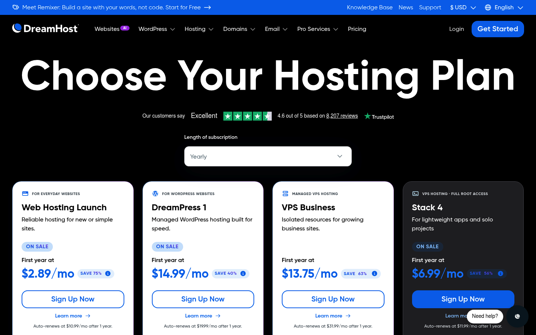Click the Get Started button

[498, 29]
